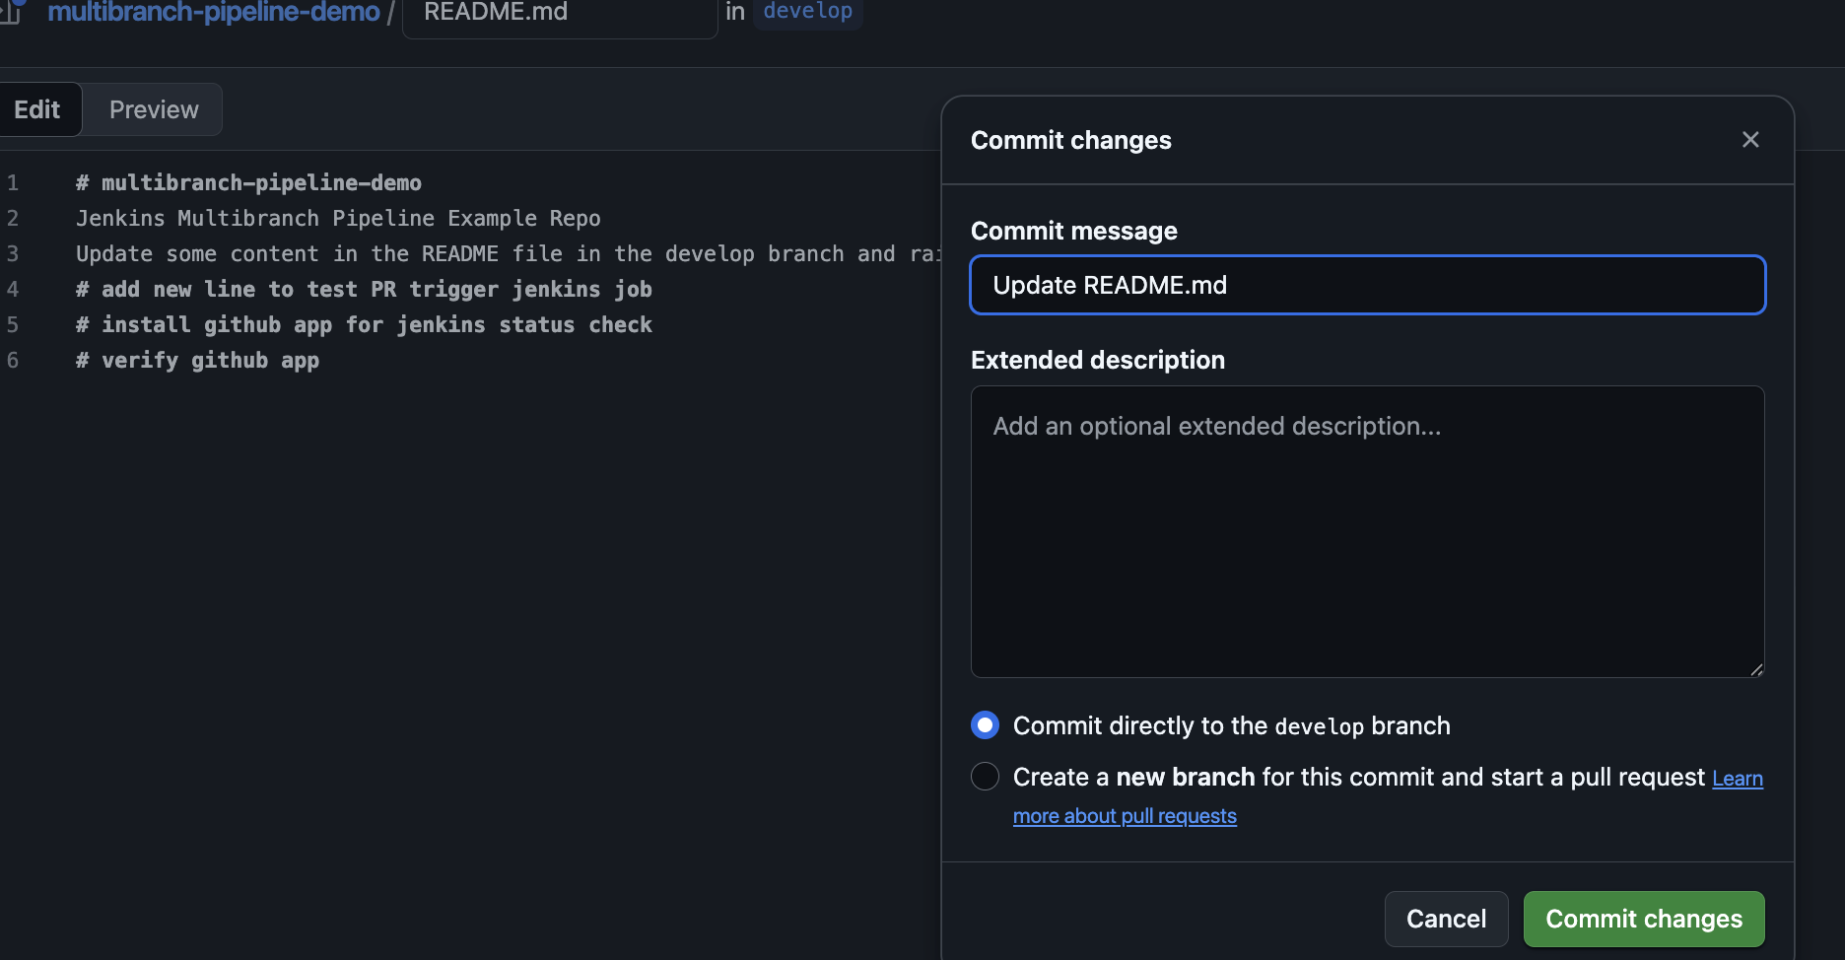The height and width of the screenshot is (960, 1845).
Task: Click the README.md filename field
Action: point(560,14)
